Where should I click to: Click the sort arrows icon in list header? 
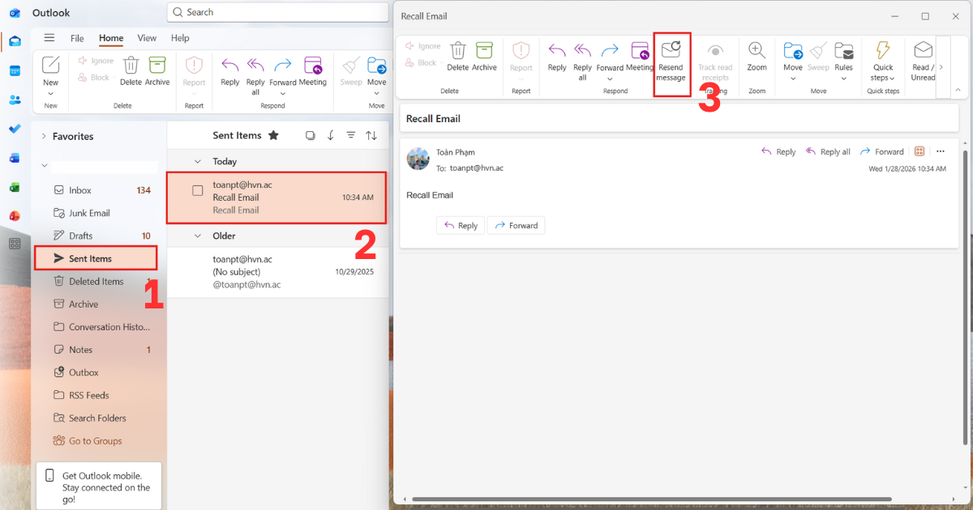(371, 135)
